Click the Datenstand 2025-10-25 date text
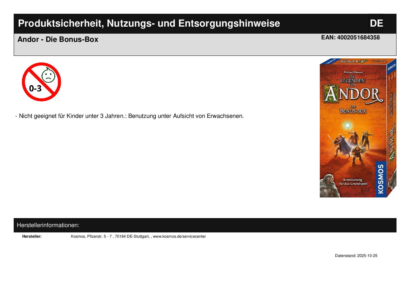Screen dimensions: 413x292 coord(356,256)
